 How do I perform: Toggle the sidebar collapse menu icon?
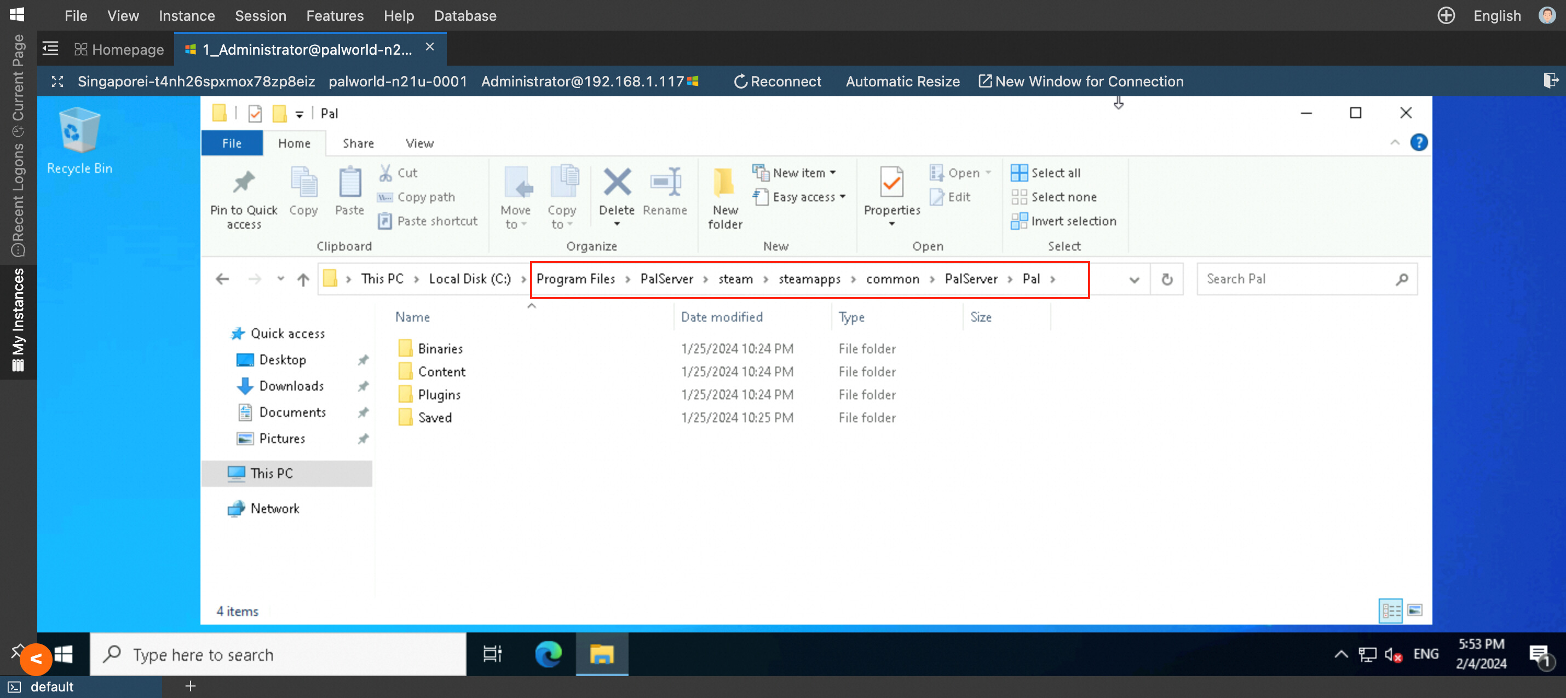pyautogui.click(x=50, y=49)
